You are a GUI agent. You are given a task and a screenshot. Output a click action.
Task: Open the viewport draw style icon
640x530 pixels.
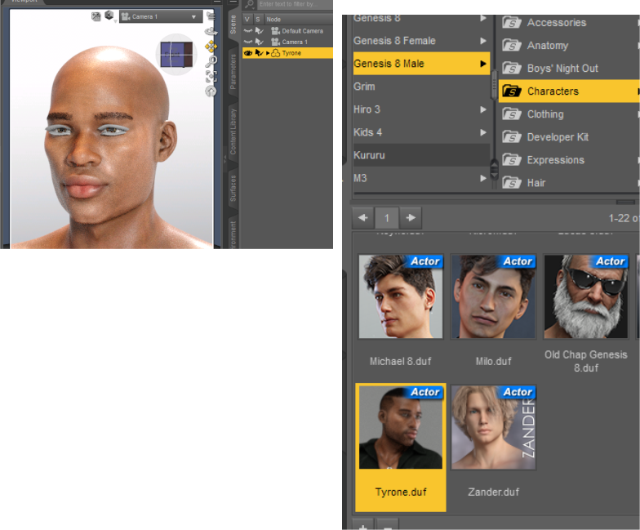pos(96,16)
